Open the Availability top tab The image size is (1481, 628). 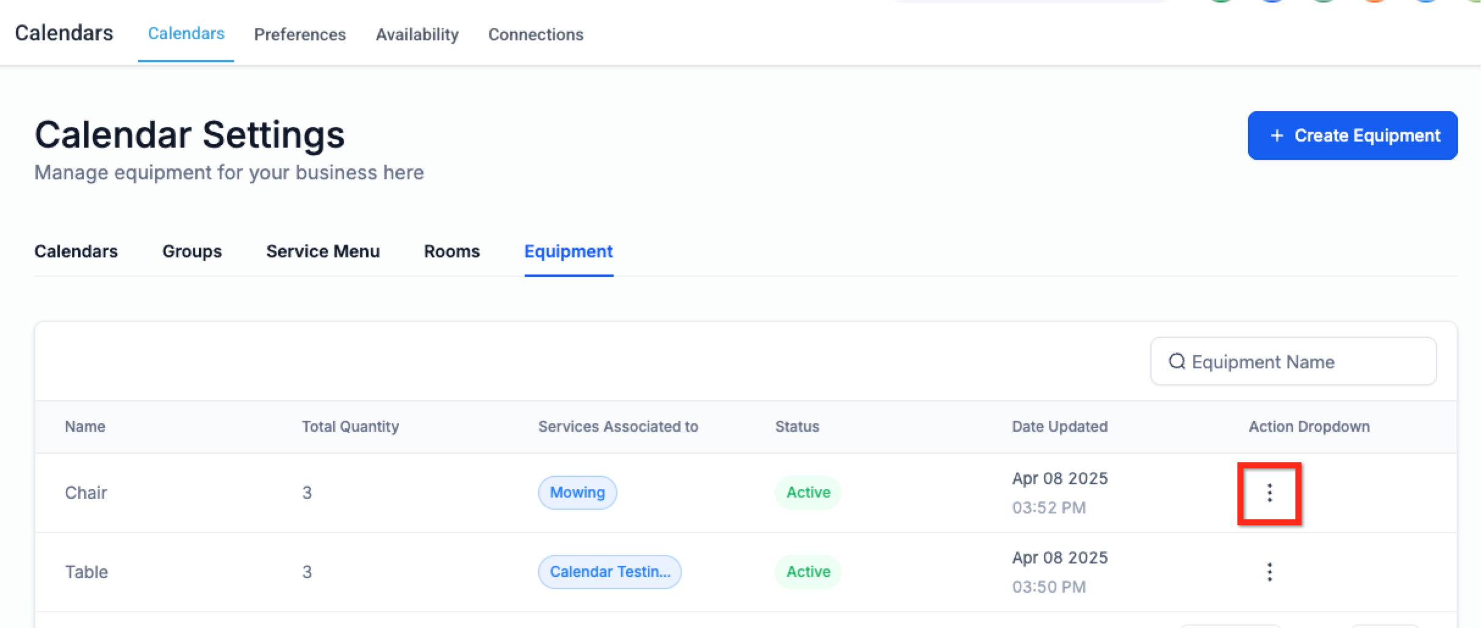tap(417, 35)
